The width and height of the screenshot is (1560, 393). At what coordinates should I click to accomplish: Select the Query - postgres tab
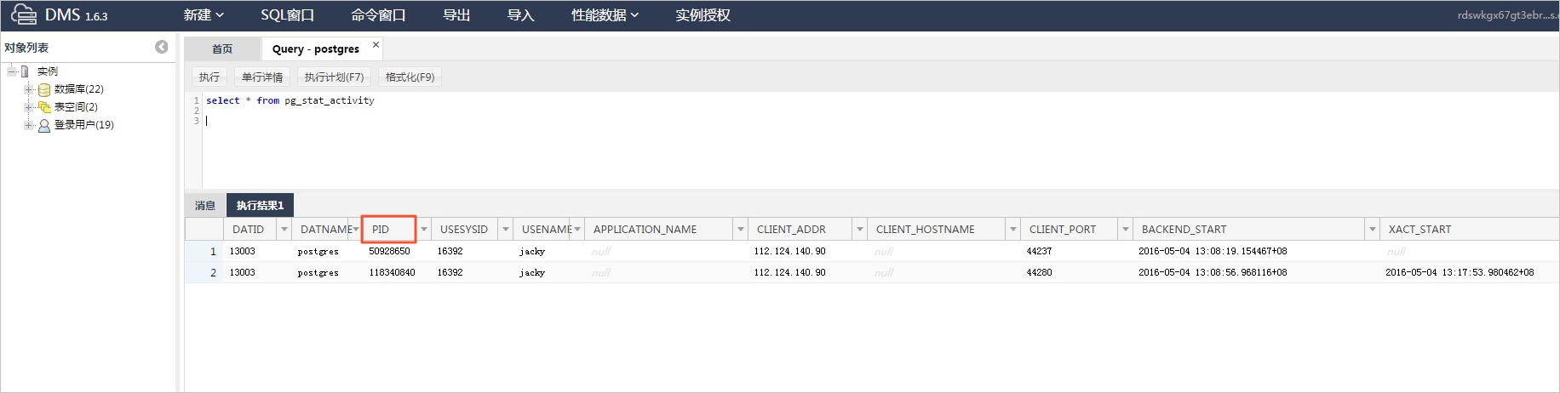316,48
